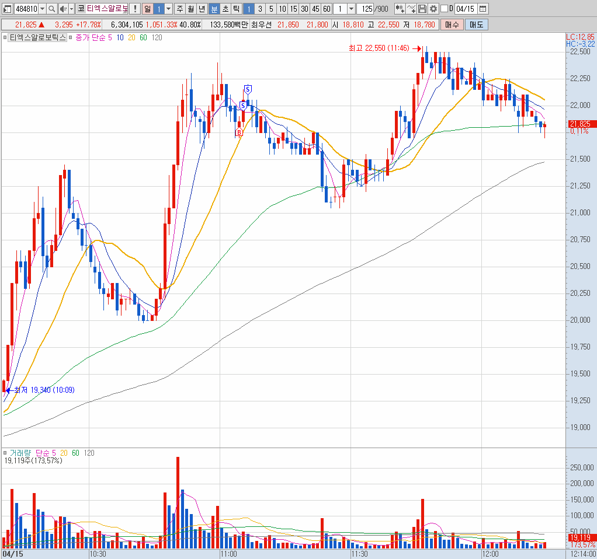The width and height of the screenshot is (597, 559).
Task: Click the panel layout icon at top-left
Action: pos(6,9)
